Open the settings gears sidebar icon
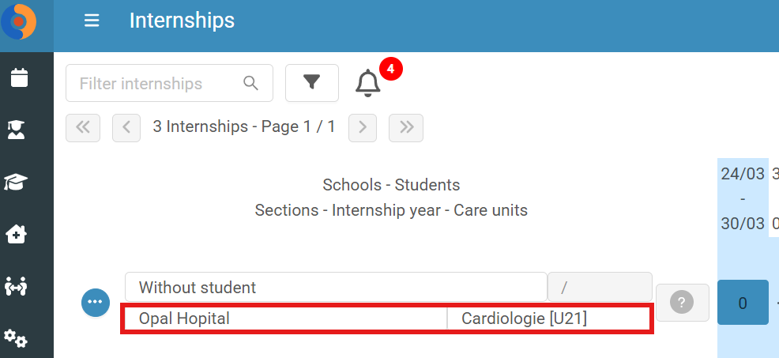The height and width of the screenshot is (358, 779). click(15, 338)
